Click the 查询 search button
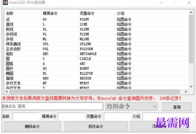The width and height of the screenshot is (196, 134). pyautogui.click(x=177, y=107)
